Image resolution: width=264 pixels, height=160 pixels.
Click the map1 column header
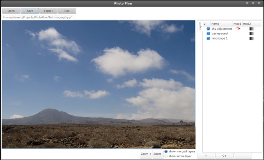(238, 24)
